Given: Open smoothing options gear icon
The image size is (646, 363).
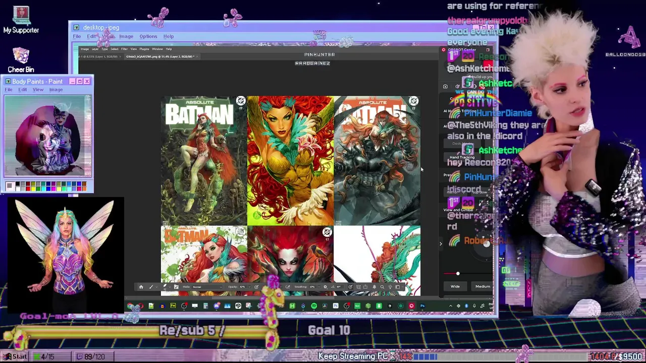Looking at the screenshot, I should [x=326, y=287].
